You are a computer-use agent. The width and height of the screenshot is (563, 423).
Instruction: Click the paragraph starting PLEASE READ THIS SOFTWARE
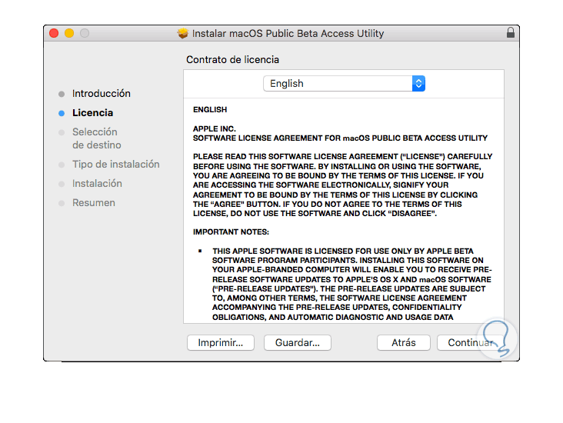342,185
